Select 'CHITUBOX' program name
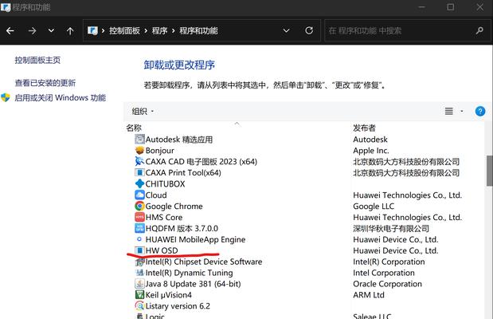Image resolution: width=493 pixels, height=319 pixels. (x=165, y=184)
